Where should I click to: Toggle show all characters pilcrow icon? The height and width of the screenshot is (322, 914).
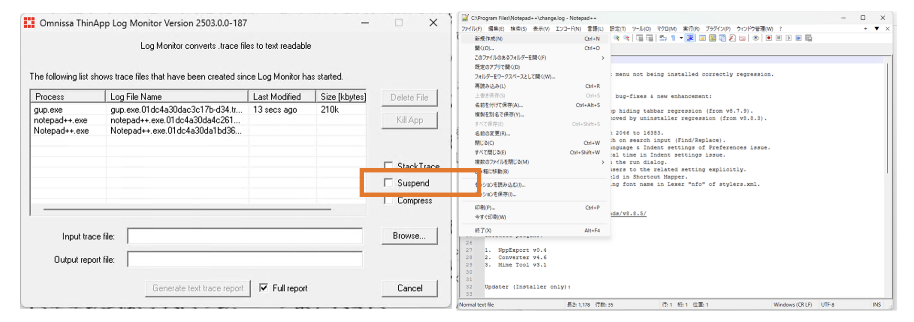click(673, 38)
